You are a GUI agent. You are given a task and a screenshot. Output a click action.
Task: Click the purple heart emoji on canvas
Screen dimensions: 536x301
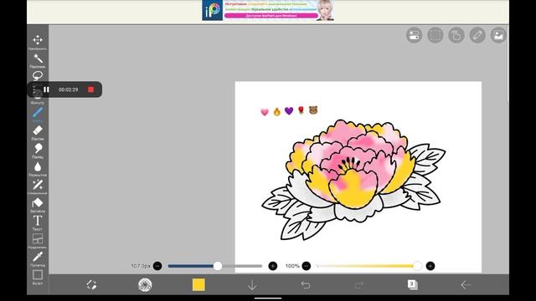click(x=289, y=111)
